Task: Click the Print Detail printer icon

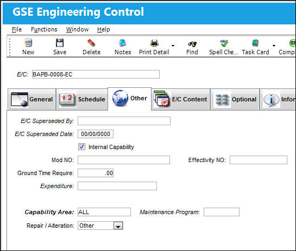Action: point(154,43)
